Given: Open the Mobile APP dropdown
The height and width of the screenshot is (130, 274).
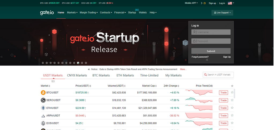Looking at the screenshot, I should point(191,3).
